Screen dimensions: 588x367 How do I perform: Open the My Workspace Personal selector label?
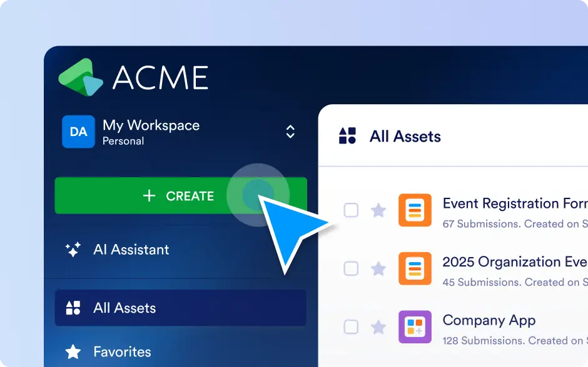(151, 132)
